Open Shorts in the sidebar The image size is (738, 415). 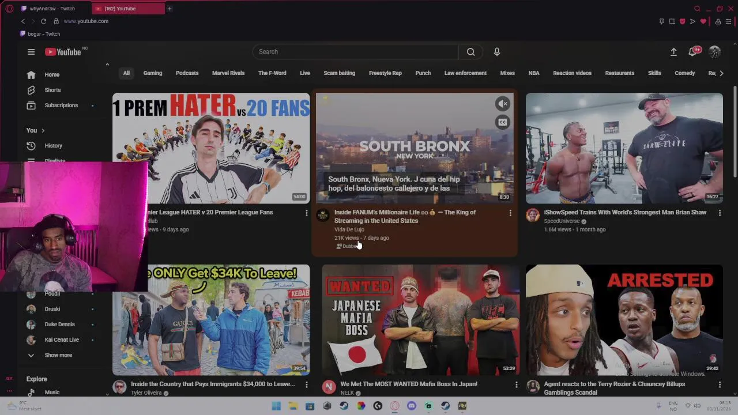tap(52, 90)
